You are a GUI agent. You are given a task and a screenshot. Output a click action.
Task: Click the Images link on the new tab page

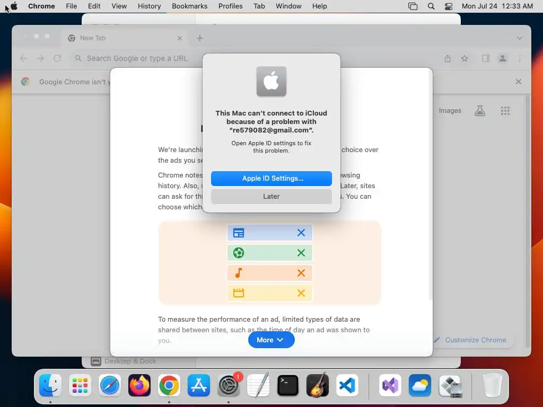(x=450, y=110)
